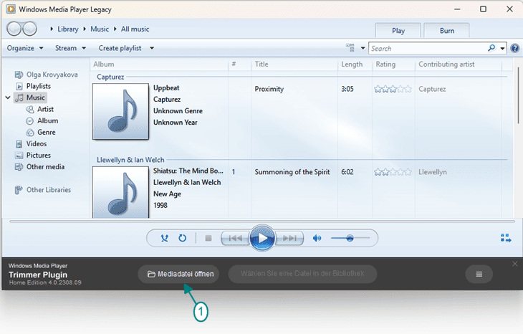Expand the arrow before Library breadcrumb

pos(52,29)
